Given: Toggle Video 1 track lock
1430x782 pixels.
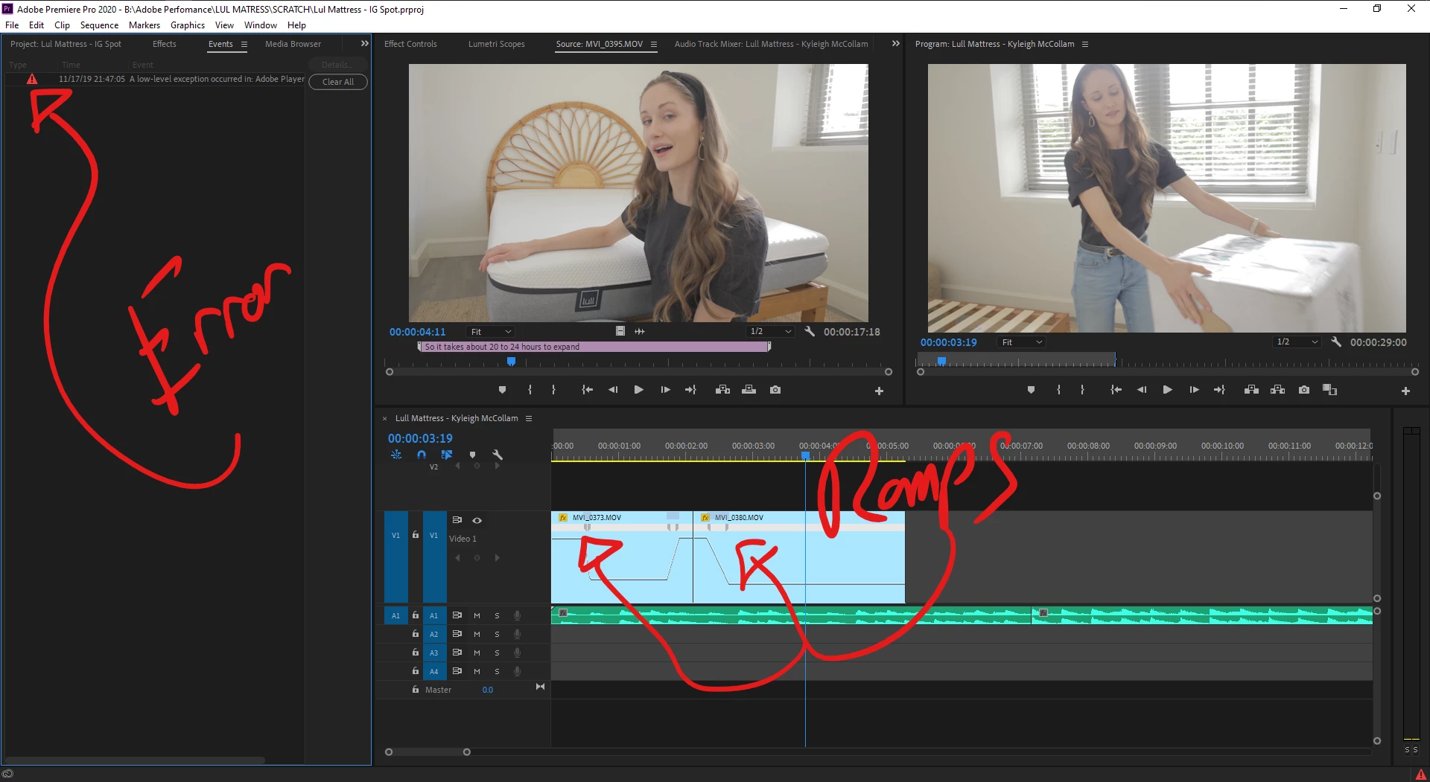Looking at the screenshot, I should (416, 535).
